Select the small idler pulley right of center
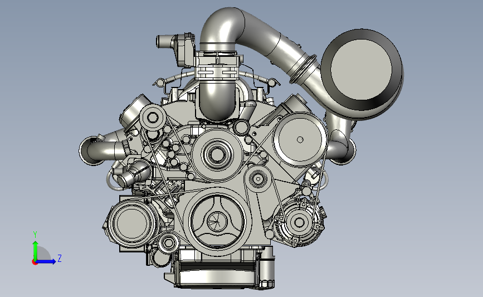The width and height of the screenshot is (483, 297). pos(258,179)
